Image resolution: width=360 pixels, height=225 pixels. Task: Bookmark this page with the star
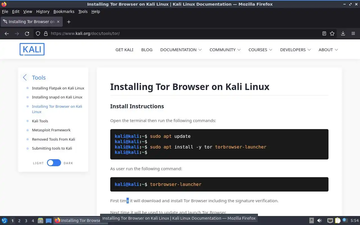pyautogui.click(x=332, y=33)
